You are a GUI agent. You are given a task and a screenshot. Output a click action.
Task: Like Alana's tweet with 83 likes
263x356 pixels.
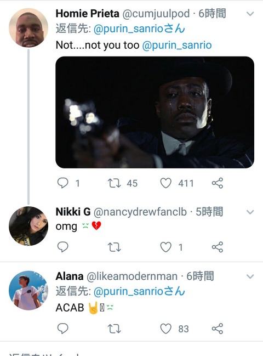pos(165,329)
